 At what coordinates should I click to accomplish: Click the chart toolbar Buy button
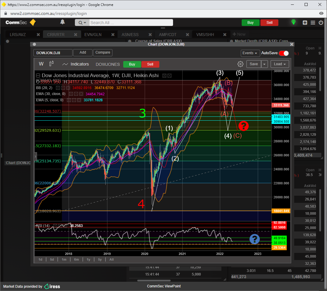[132, 64]
